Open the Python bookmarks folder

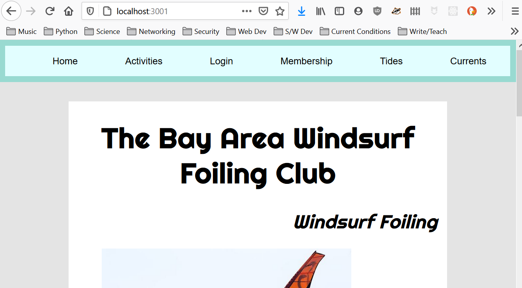click(x=61, y=31)
